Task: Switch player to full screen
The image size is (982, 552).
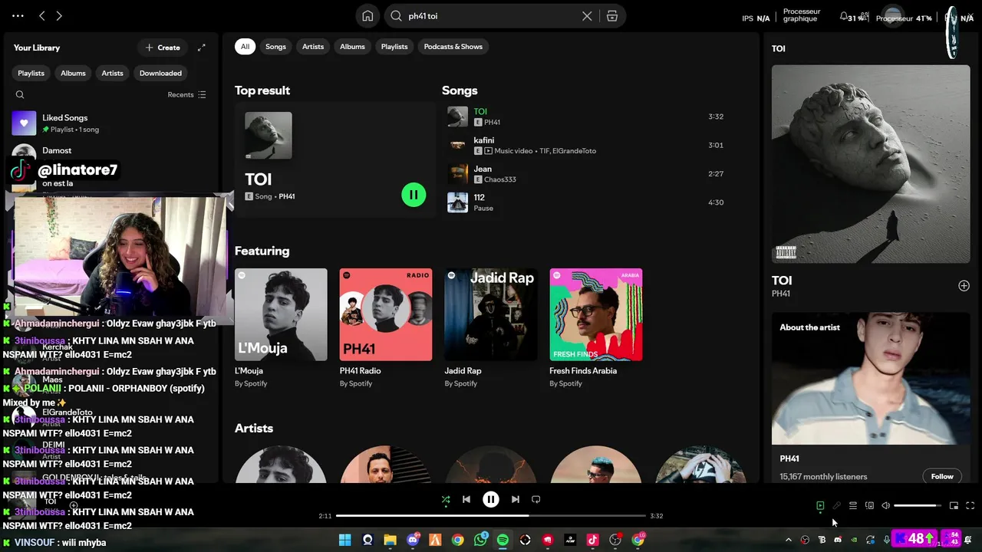Action: tap(970, 505)
